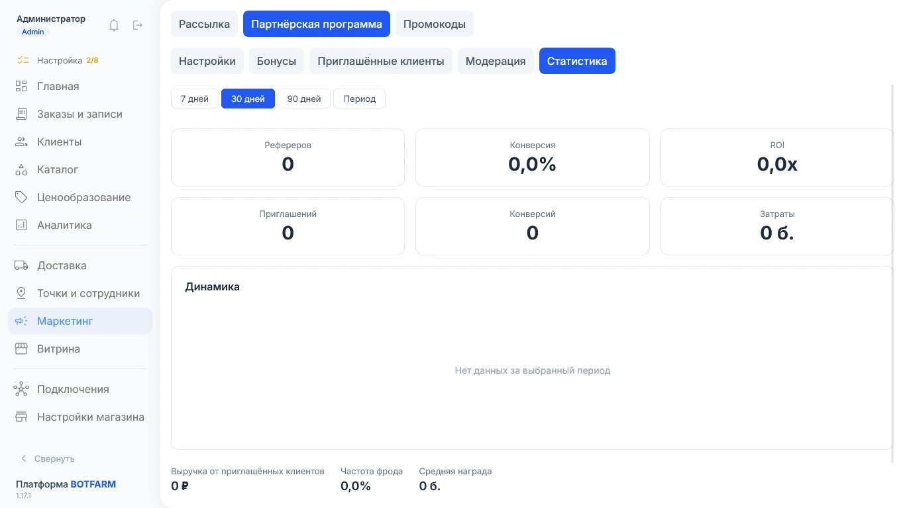Click the Конверсий count card
905x508 pixels.
[x=533, y=226]
